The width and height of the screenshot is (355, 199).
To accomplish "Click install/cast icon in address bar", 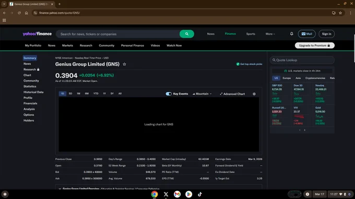I will coord(334,13).
